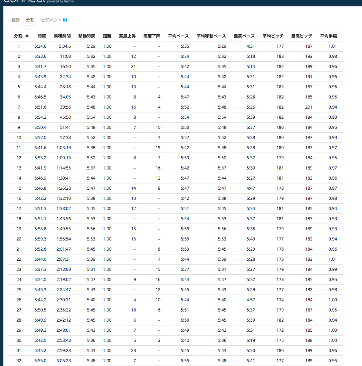
Task: Click elevation loss 19 in lap 11
Action: 158,148
